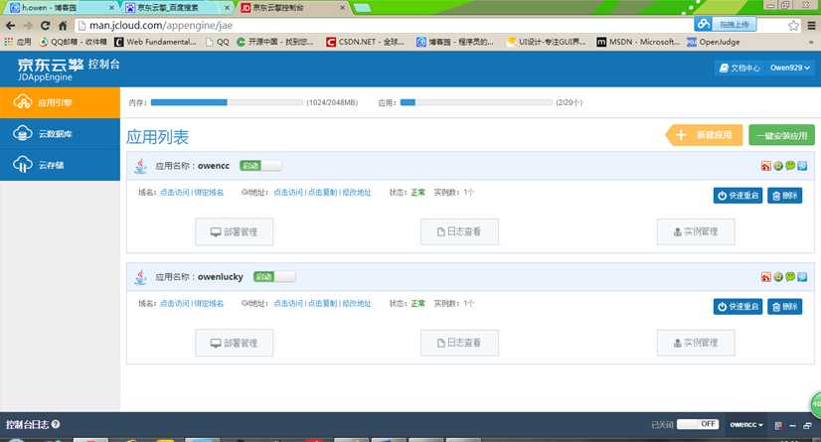Click the browser home button
Screen dimensions: 821x442
(63, 25)
